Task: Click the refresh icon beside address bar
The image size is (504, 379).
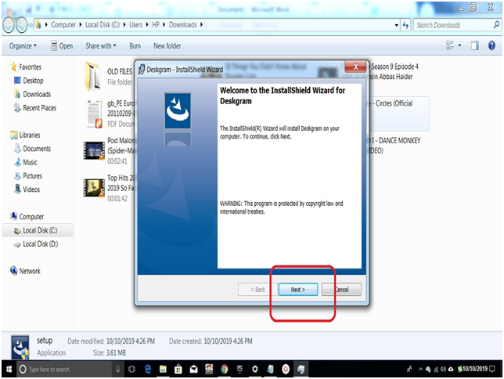Action: point(405,25)
